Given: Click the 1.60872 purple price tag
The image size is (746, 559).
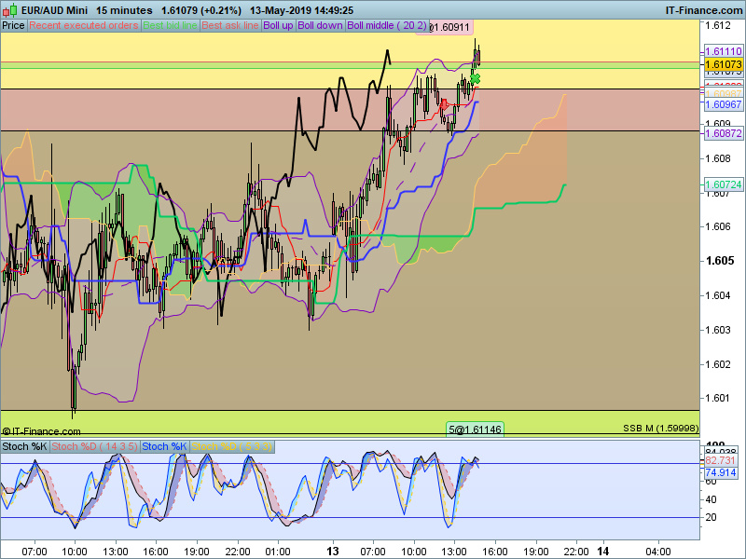Looking at the screenshot, I should 724,133.
